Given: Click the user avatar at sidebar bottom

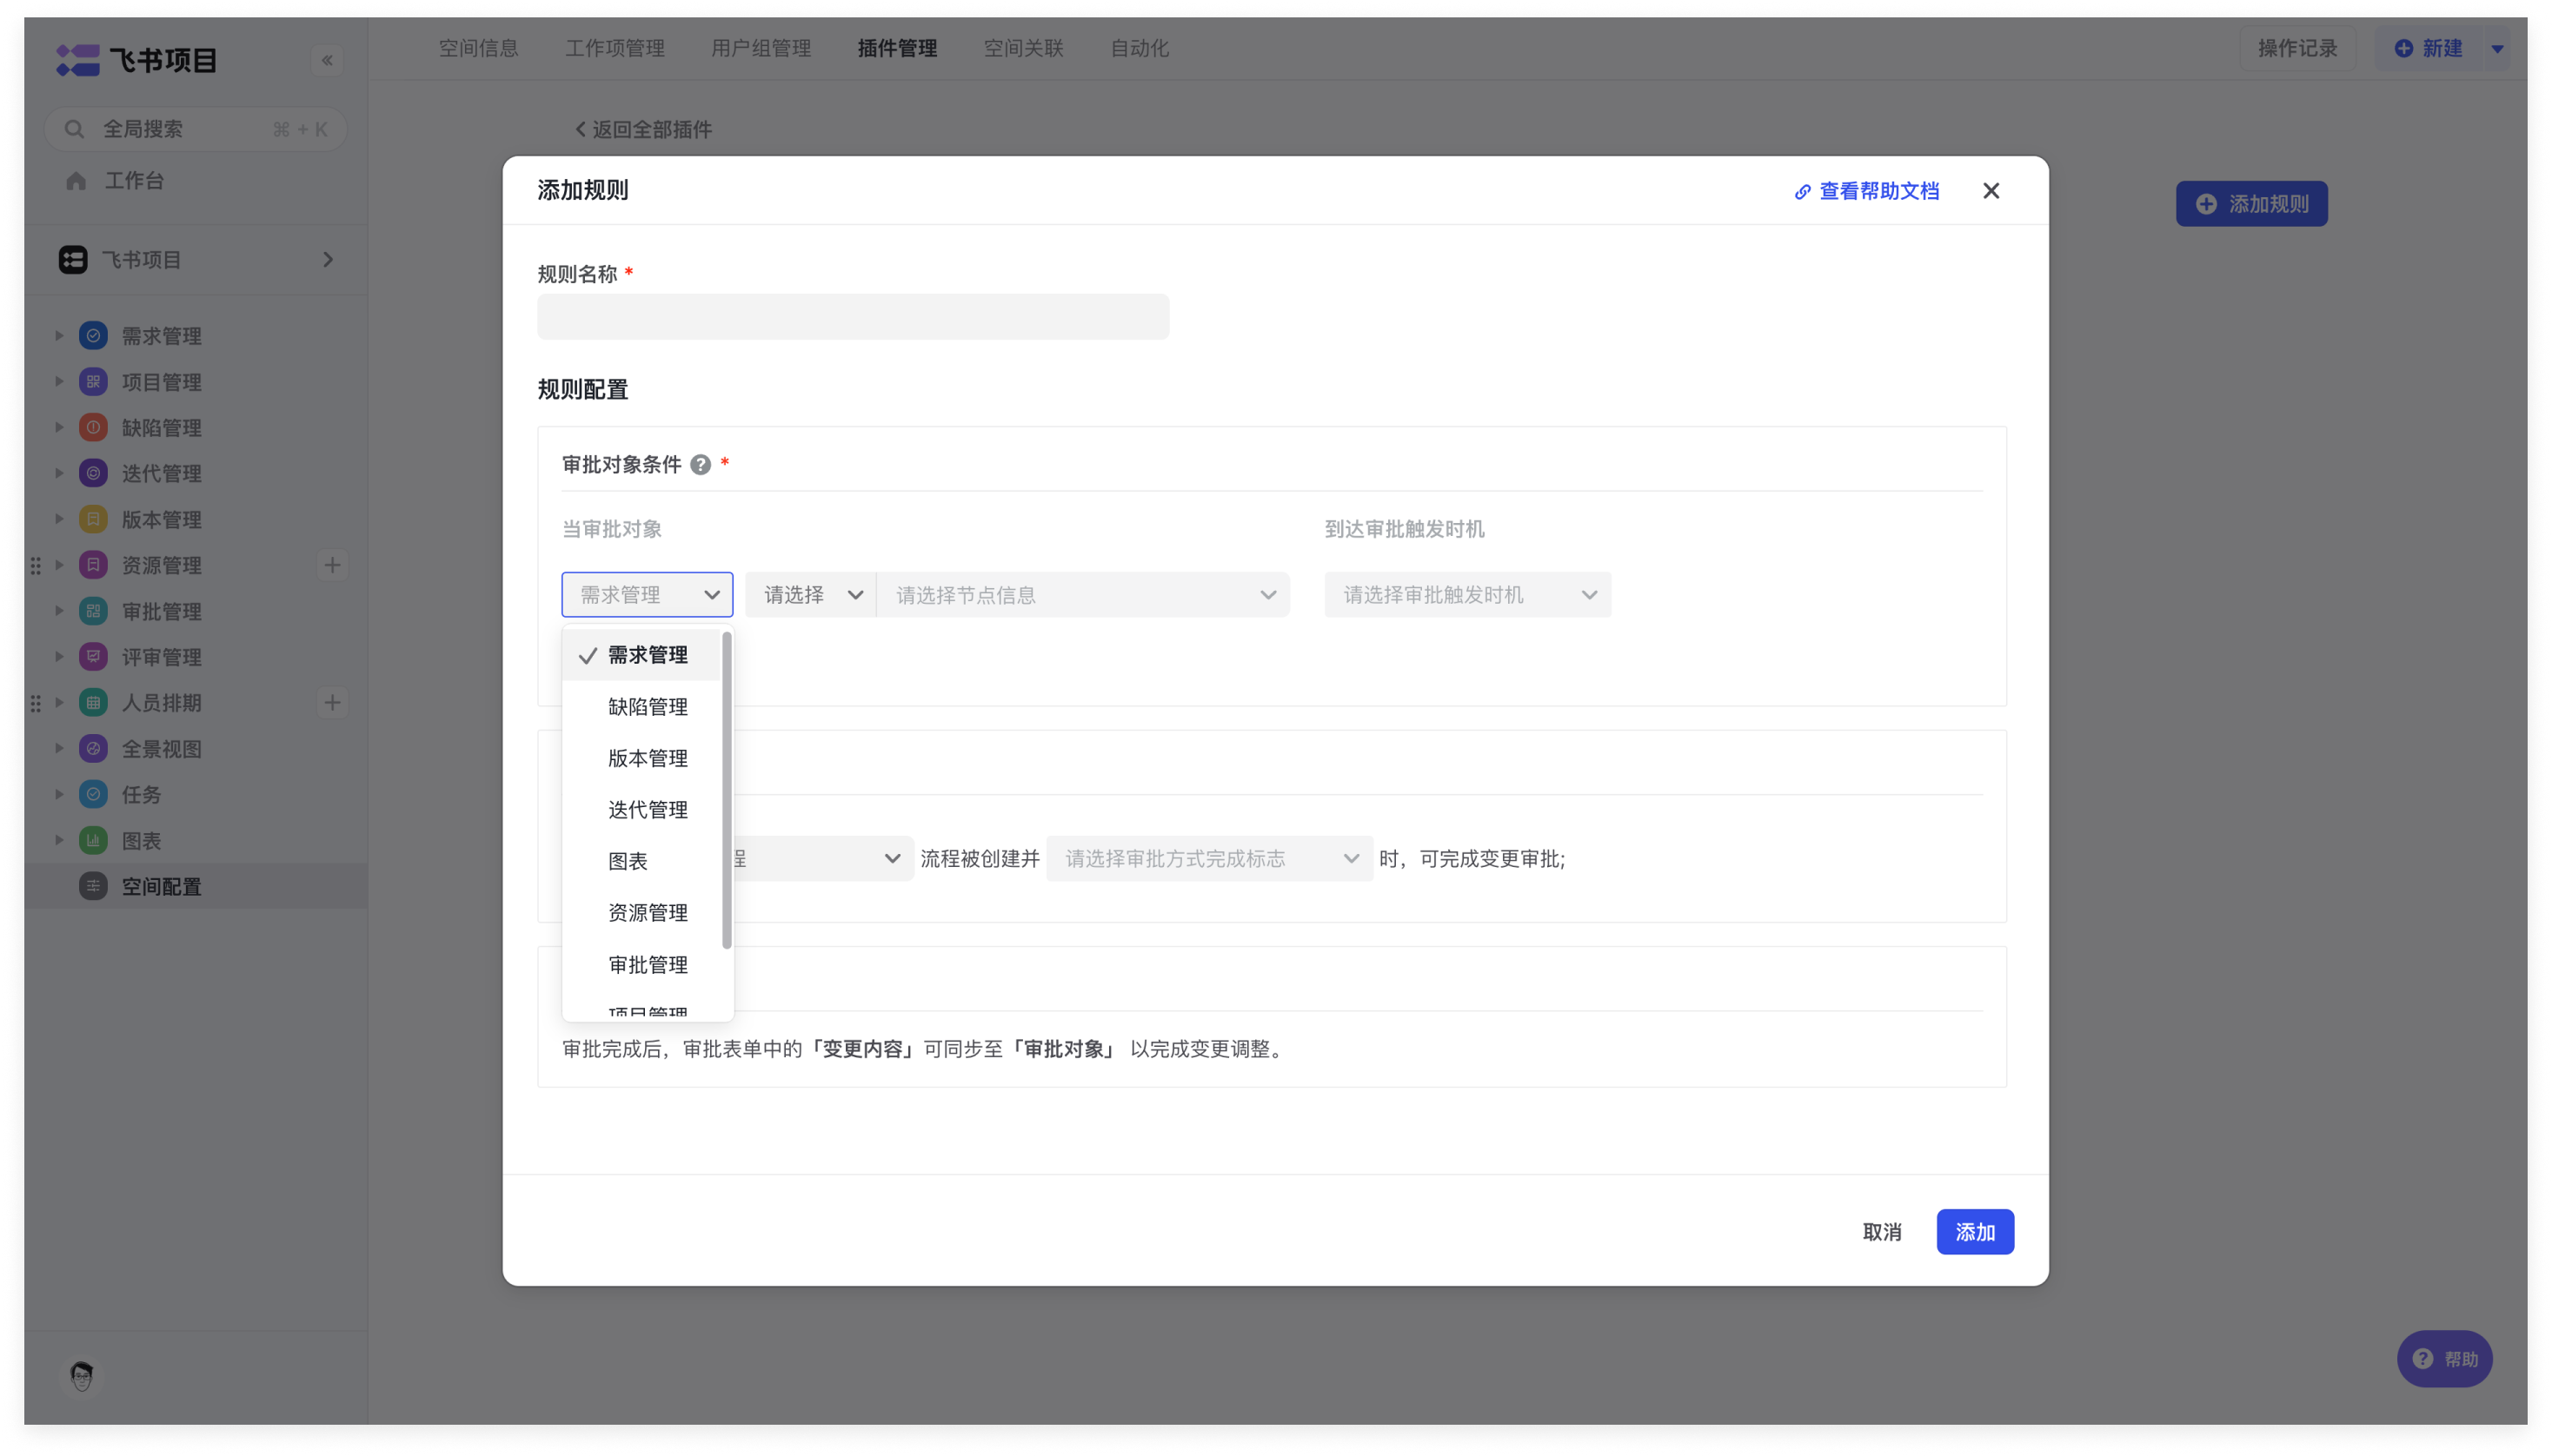Looking at the screenshot, I should pos(82,1376).
